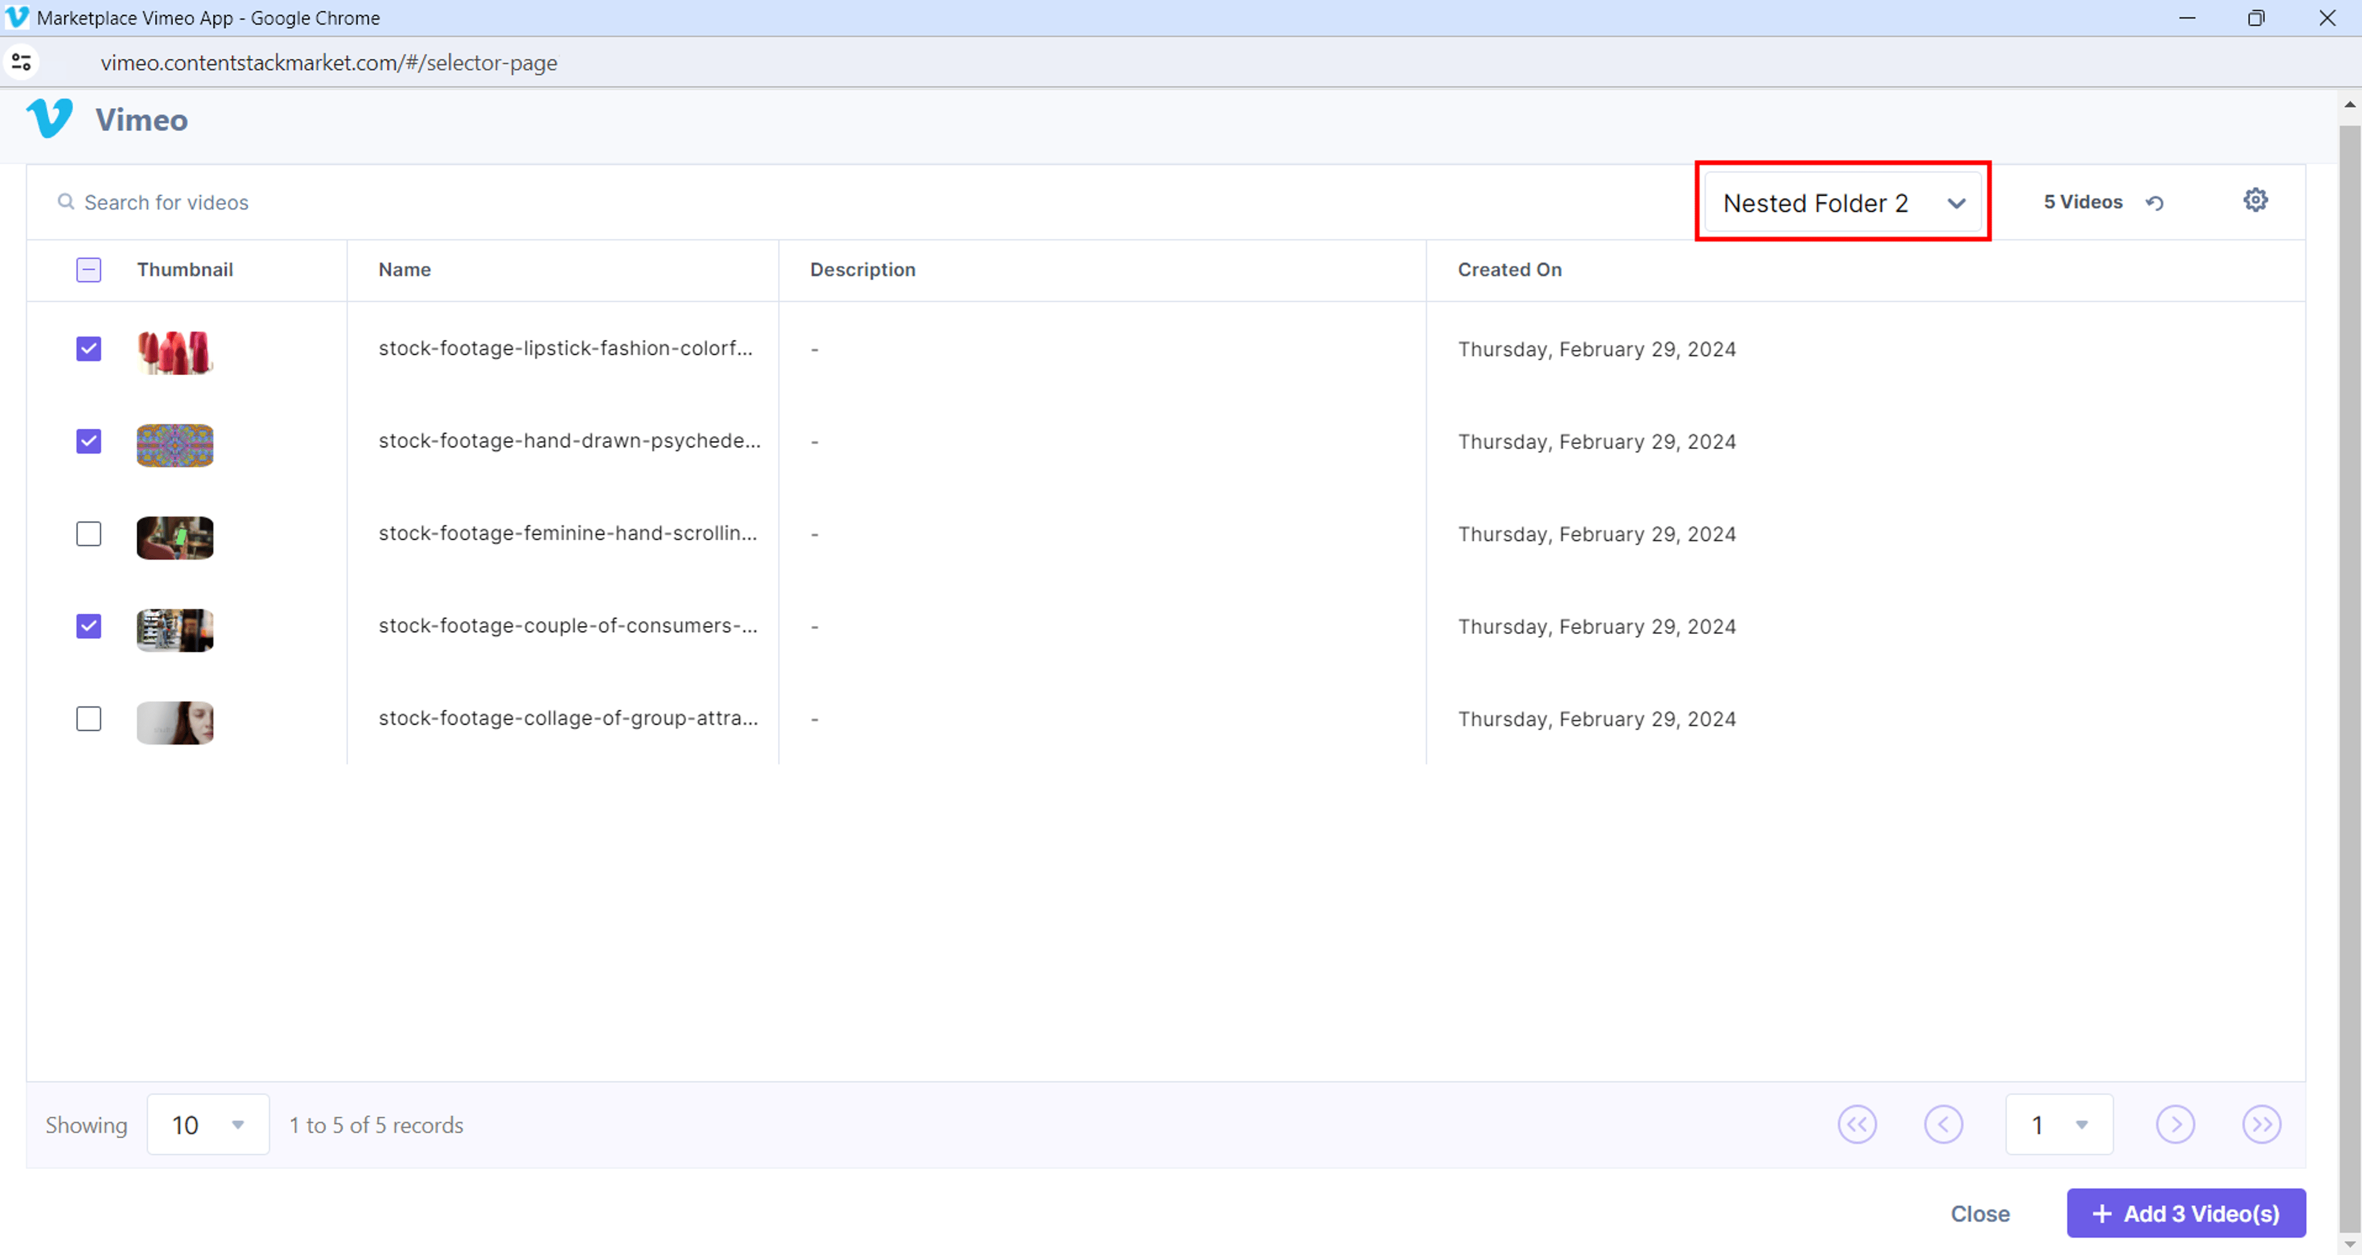Toggle the select-all header checkbox
The height and width of the screenshot is (1255, 2362).
[89, 269]
